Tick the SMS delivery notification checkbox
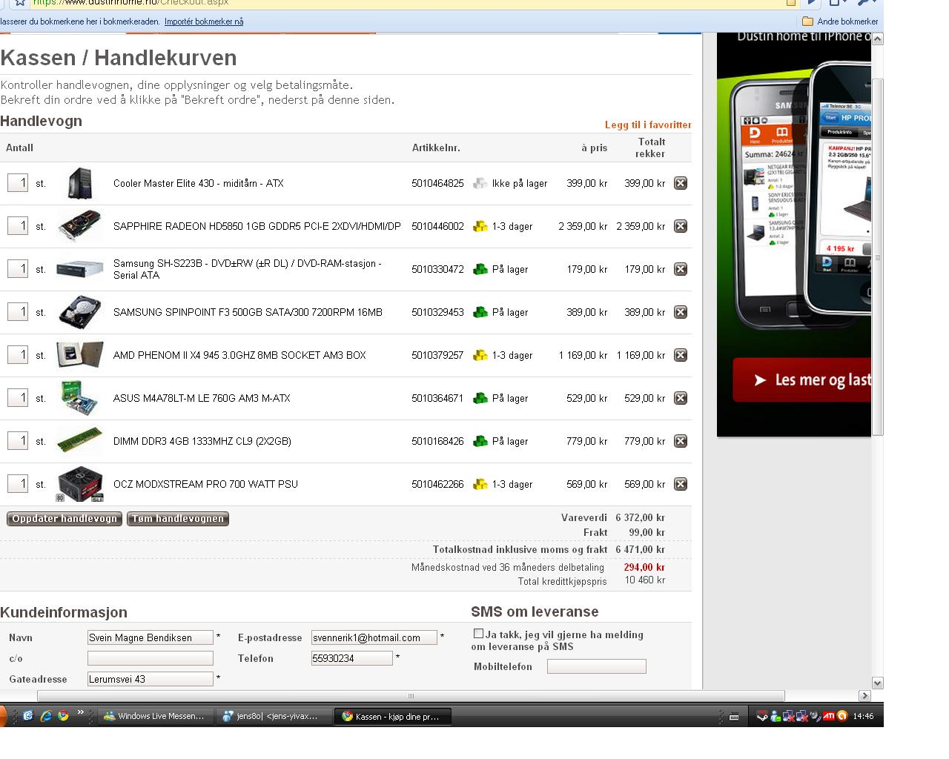Image resolution: width=949 pixels, height=759 pixels. [x=478, y=634]
